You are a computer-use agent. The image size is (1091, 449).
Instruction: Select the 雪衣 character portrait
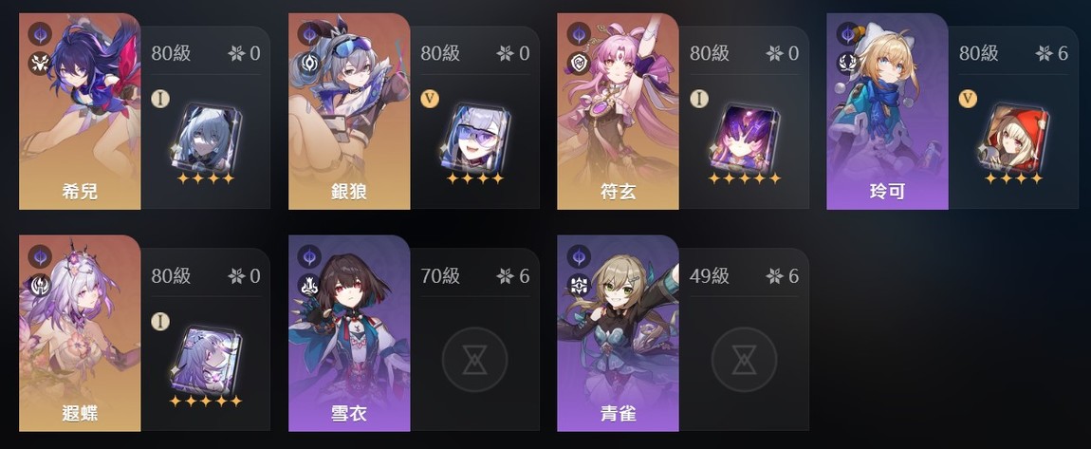(349, 333)
